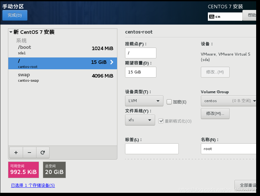Open the 文件系统 xfs dropdown
This screenshot has width=260, height=196.
(x=140, y=120)
